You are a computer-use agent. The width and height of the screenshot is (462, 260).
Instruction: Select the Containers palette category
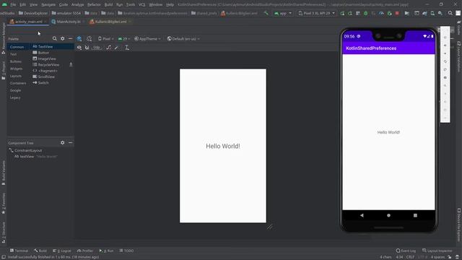(18, 83)
